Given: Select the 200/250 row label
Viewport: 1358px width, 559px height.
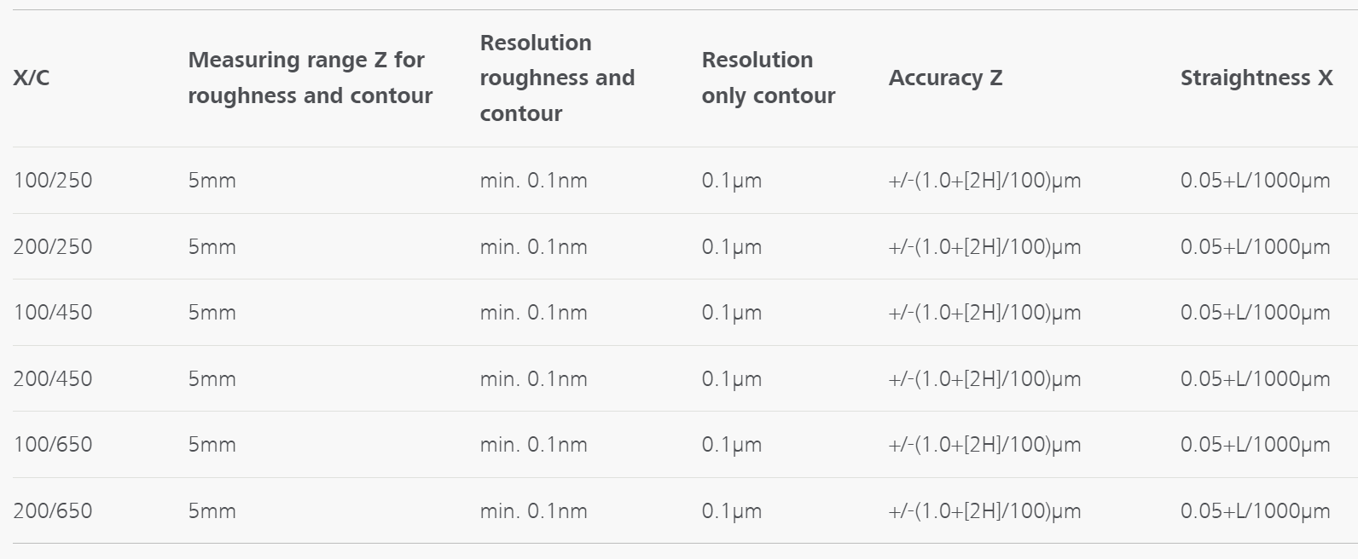Looking at the screenshot, I should point(53,247).
